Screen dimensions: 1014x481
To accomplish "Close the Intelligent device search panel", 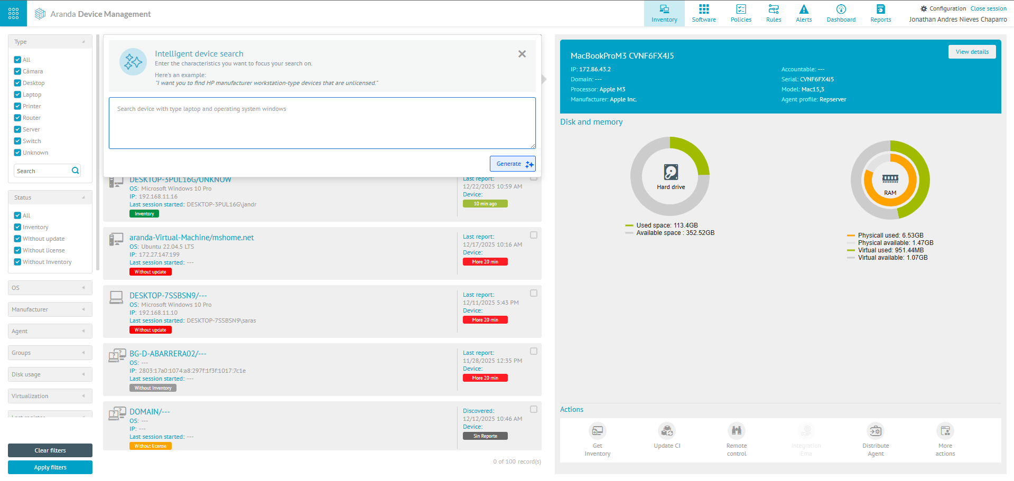I will point(522,54).
